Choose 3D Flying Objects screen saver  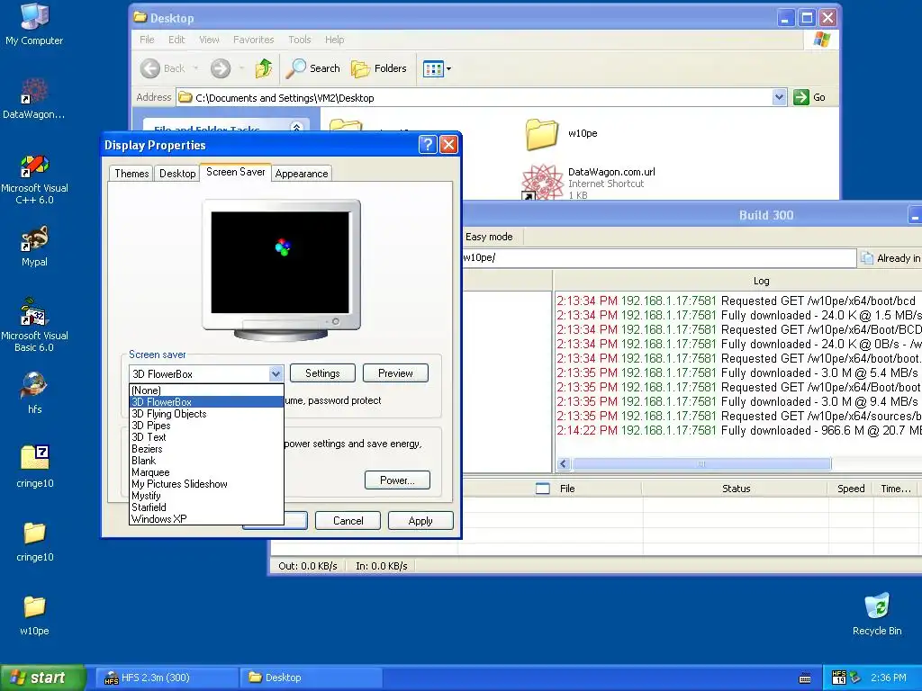(206, 414)
